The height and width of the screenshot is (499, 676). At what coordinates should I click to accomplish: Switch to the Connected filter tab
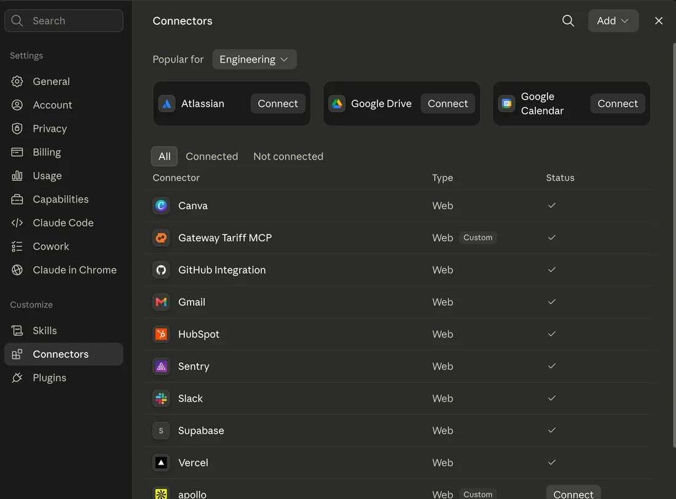click(211, 156)
